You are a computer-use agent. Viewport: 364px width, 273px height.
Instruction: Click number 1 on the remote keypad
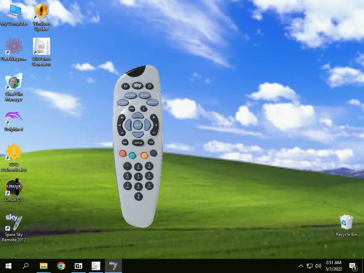pyautogui.click(x=128, y=166)
